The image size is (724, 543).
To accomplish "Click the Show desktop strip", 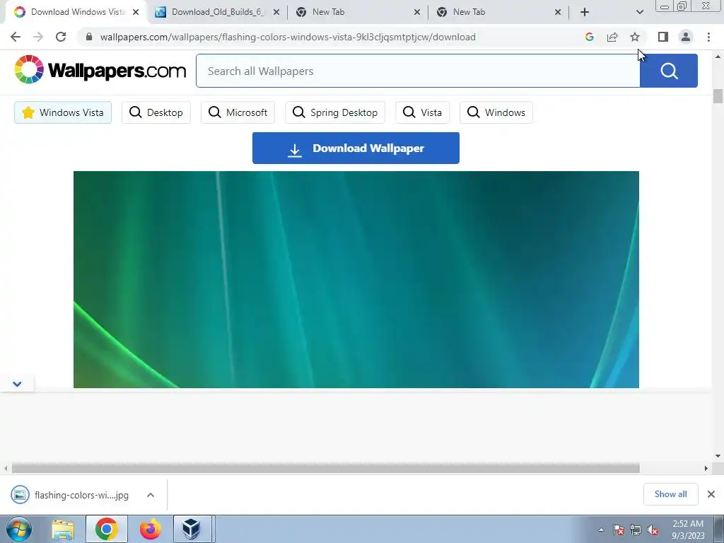I will pyautogui.click(x=718, y=529).
